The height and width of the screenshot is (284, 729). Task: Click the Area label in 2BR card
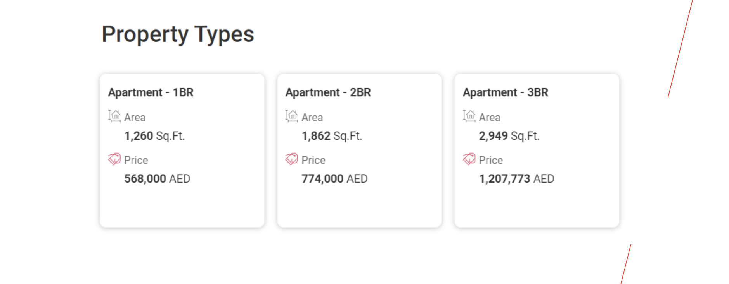(312, 117)
